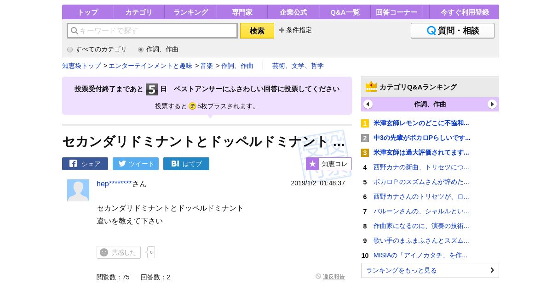Open the 音楽 breadcrumb link
This screenshot has height=289, width=552.
[207, 66]
